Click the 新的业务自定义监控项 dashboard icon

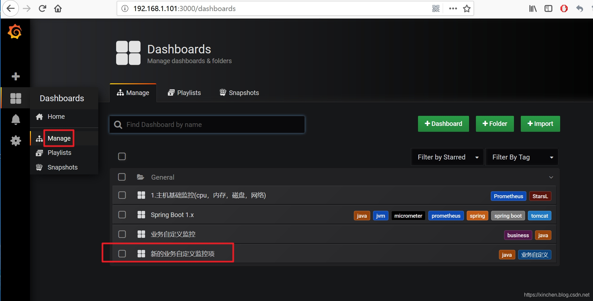point(141,254)
